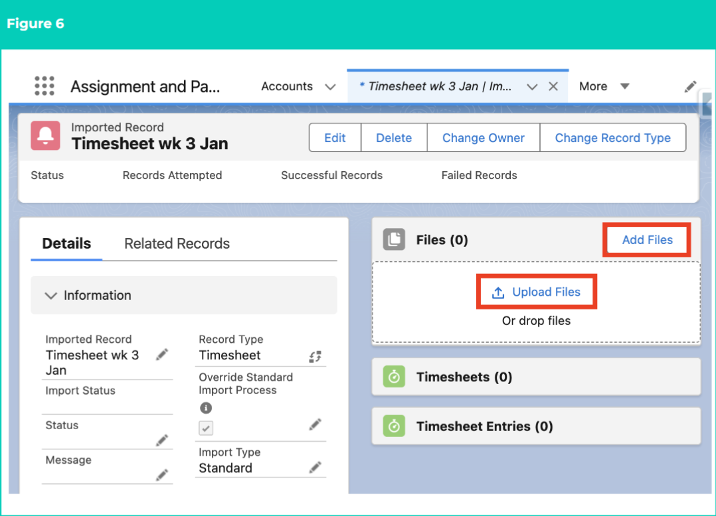716x516 pixels.
Task: Expand the More navigation menu arrow
Action: (624, 86)
